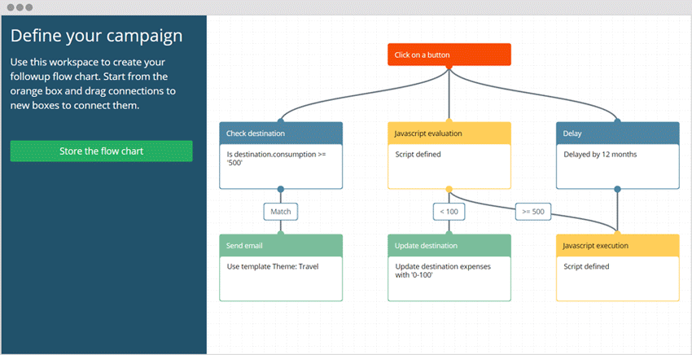Click the input dot atop Check destination node
The image size is (692, 355).
tap(281, 122)
